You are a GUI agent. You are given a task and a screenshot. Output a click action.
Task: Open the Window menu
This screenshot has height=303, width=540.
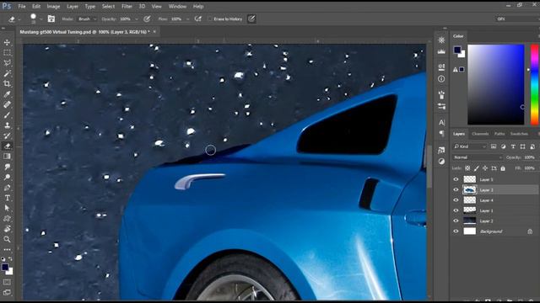click(x=177, y=6)
